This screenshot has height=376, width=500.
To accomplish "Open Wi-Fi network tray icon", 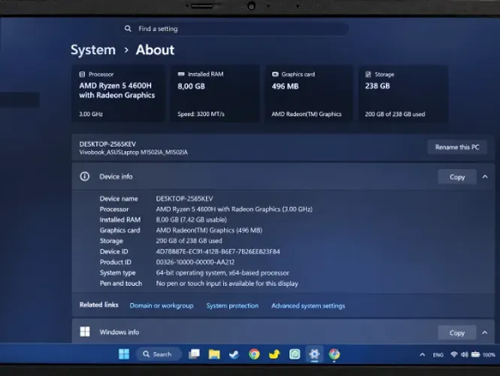I will click(454, 354).
